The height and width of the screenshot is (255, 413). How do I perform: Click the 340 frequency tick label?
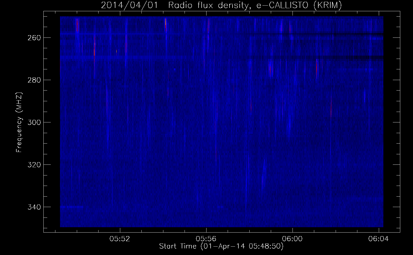[x=34, y=207]
